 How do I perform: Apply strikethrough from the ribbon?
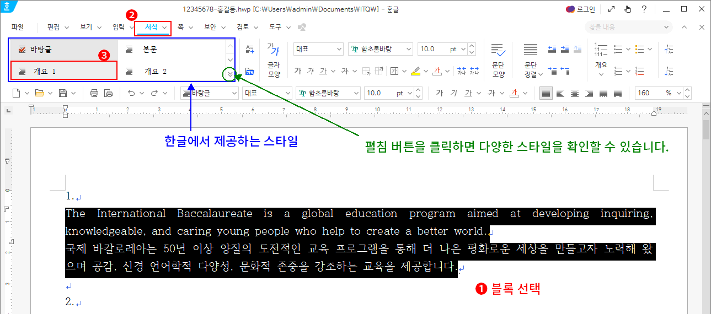[x=345, y=71]
